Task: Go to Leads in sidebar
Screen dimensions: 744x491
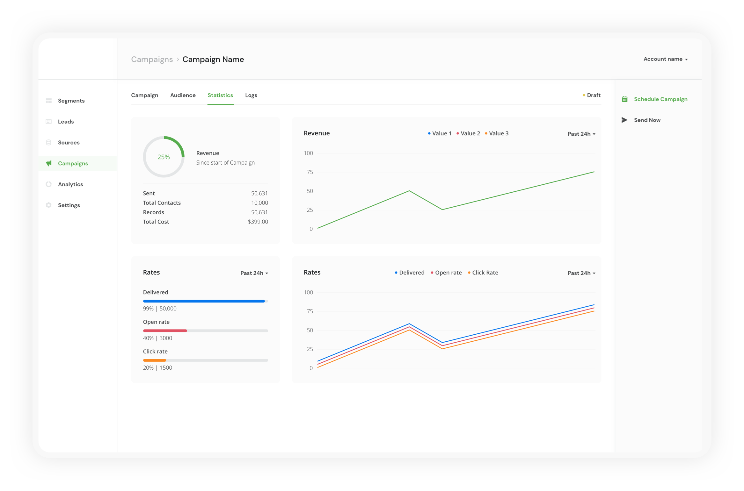Action: (66, 122)
